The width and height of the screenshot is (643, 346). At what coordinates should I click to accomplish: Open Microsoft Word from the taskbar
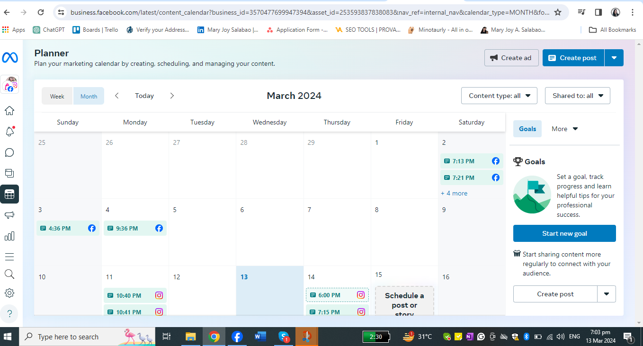coord(260,337)
